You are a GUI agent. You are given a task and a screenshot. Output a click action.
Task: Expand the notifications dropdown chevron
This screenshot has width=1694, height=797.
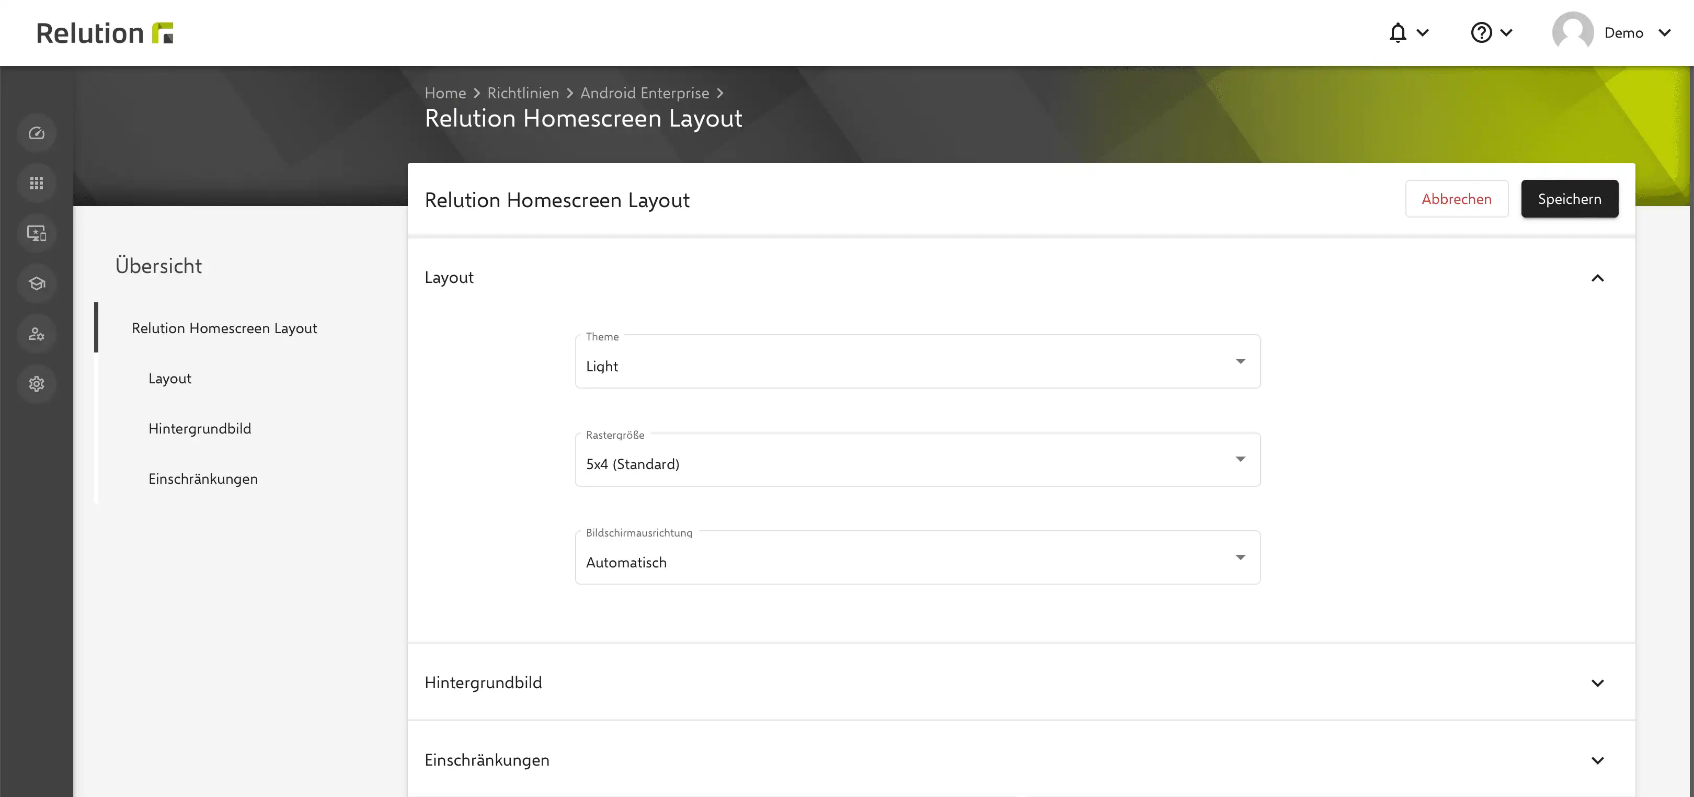tap(1423, 32)
